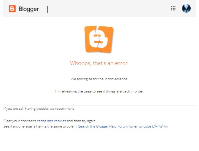The height and width of the screenshot is (151, 199).
Task: Select the "Whoops, that's an error." heading
Action: pyautogui.click(x=99, y=63)
